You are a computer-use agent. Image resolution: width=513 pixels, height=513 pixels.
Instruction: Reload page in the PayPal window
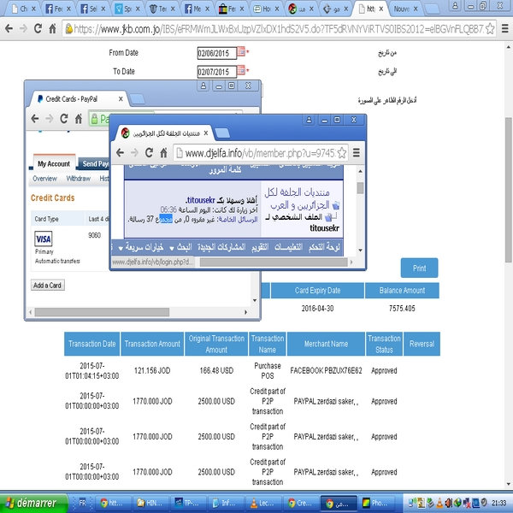click(64, 119)
